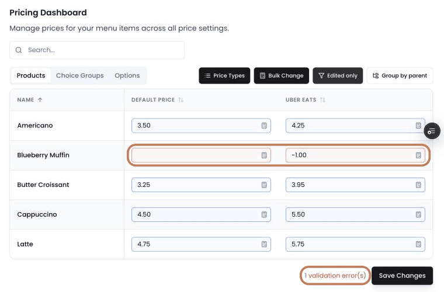444x292 pixels.
Task: Click the calculator icon in Americano Uber Eats price
Action: point(418,126)
